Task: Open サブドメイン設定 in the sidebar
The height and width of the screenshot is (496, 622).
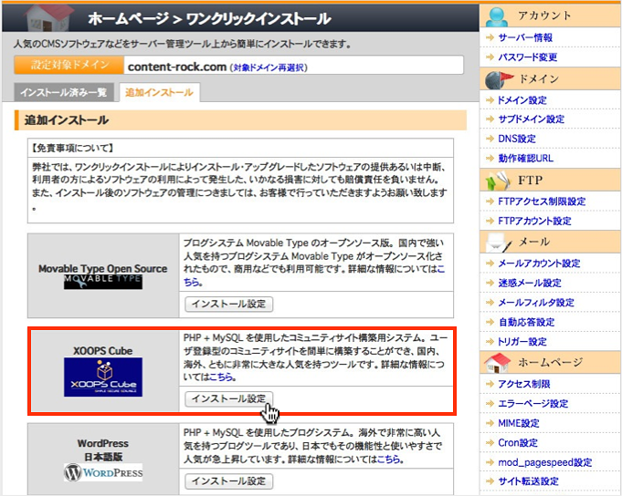Action: 532,119
